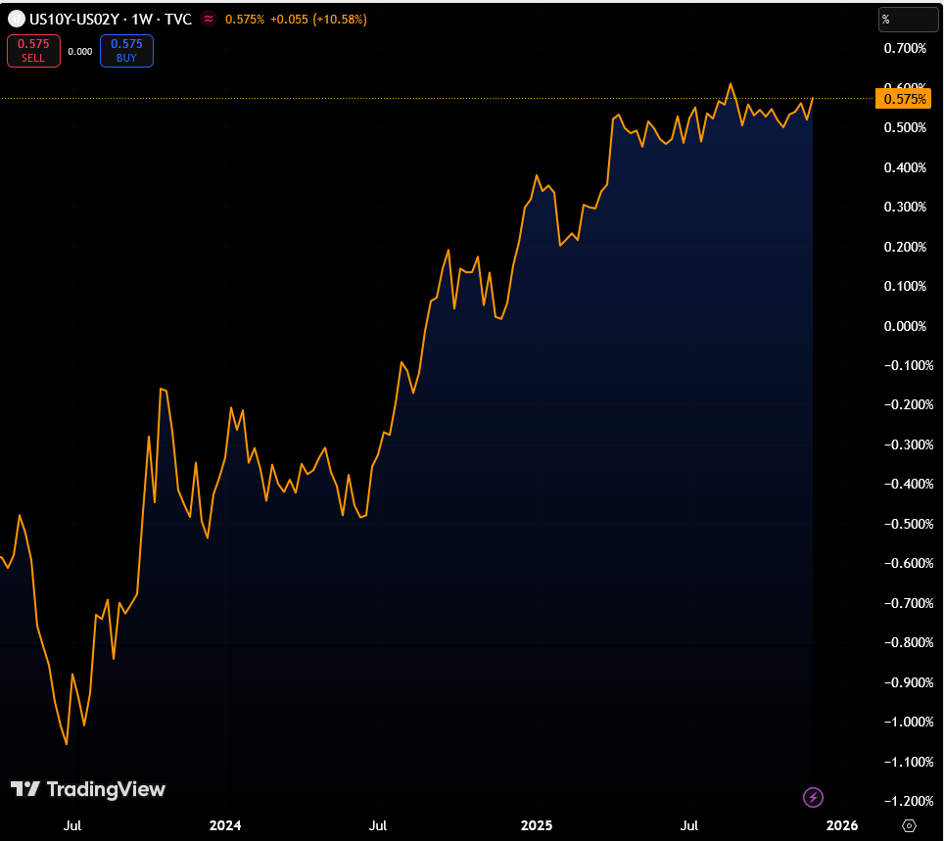Click the TradingView logo
Viewport: 944px width, 841px height.
tap(88, 789)
